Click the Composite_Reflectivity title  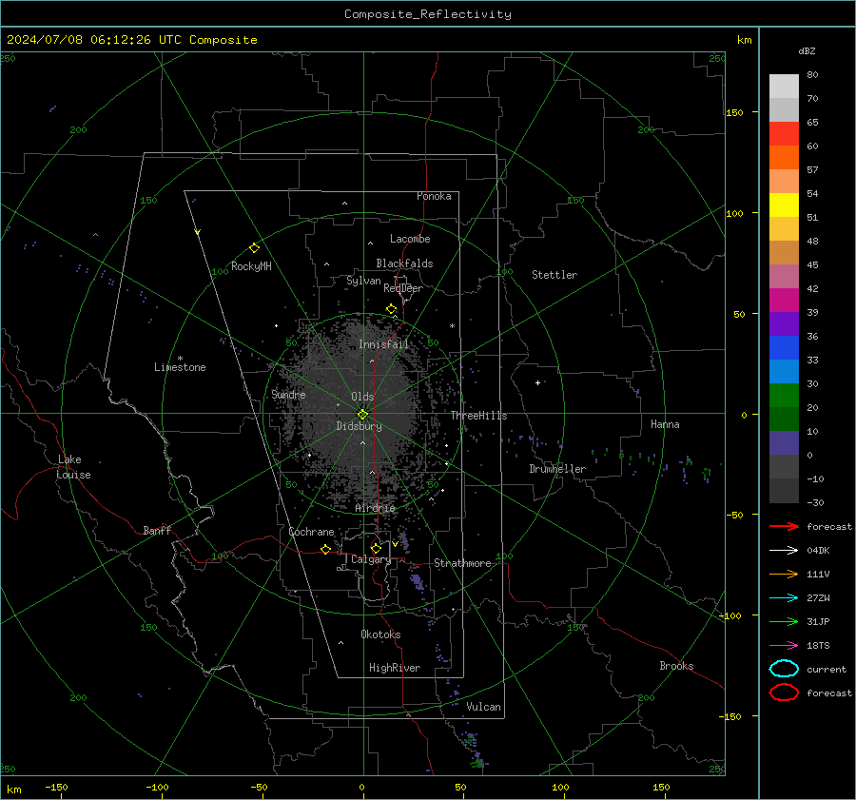427,14
